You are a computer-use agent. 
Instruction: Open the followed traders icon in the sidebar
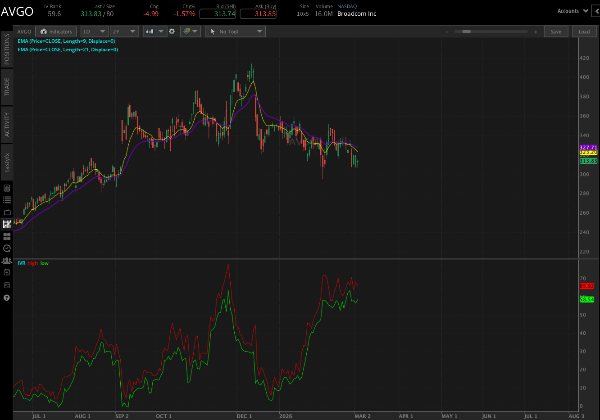[6, 260]
